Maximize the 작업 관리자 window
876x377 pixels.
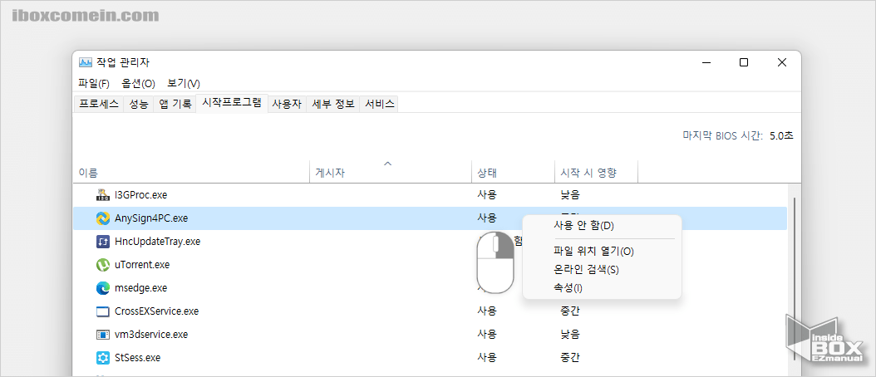pyautogui.click(x=744, y=62)
